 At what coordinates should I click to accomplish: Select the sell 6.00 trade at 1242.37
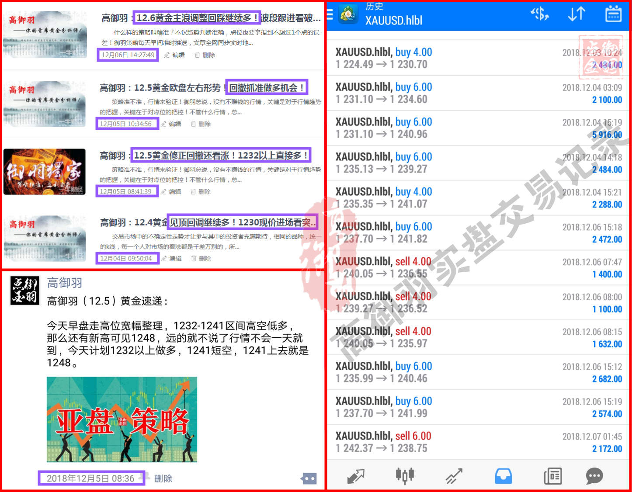click(x=478, y=442)
